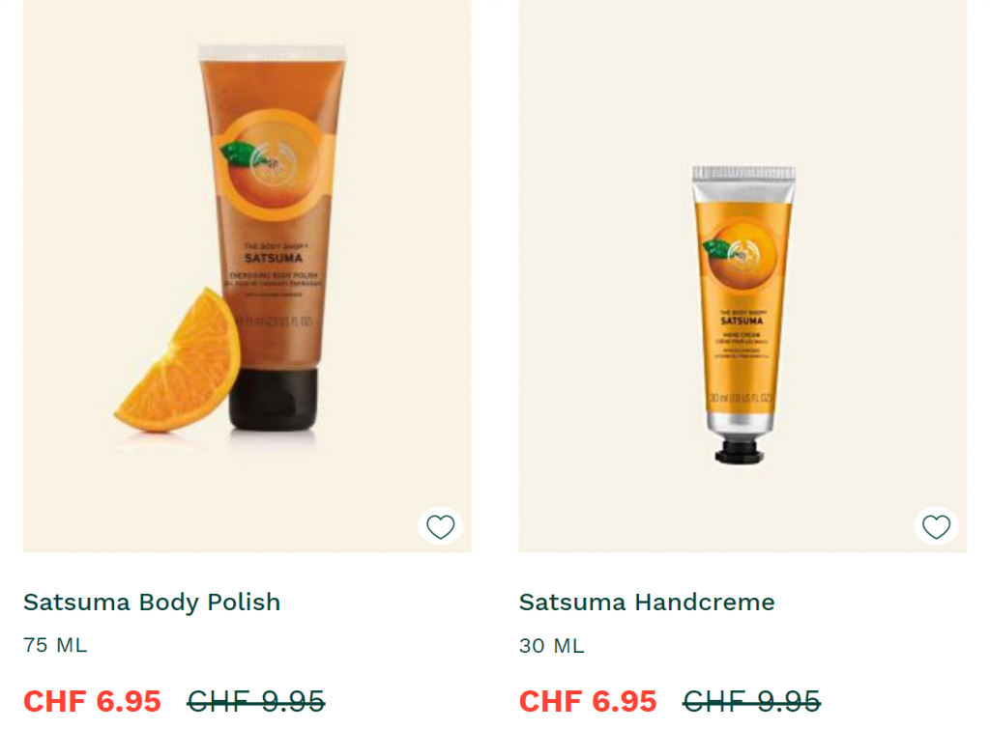Click Handcreme red sale price CHF 6.95
Viewport: 990px width, 729px height.
pyautogui.click(x=588, y=701)
